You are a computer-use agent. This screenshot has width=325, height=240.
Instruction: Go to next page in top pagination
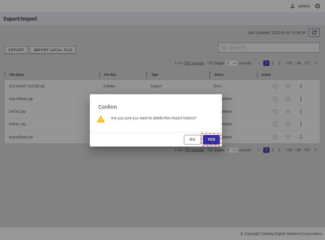(x=315, y=63)
